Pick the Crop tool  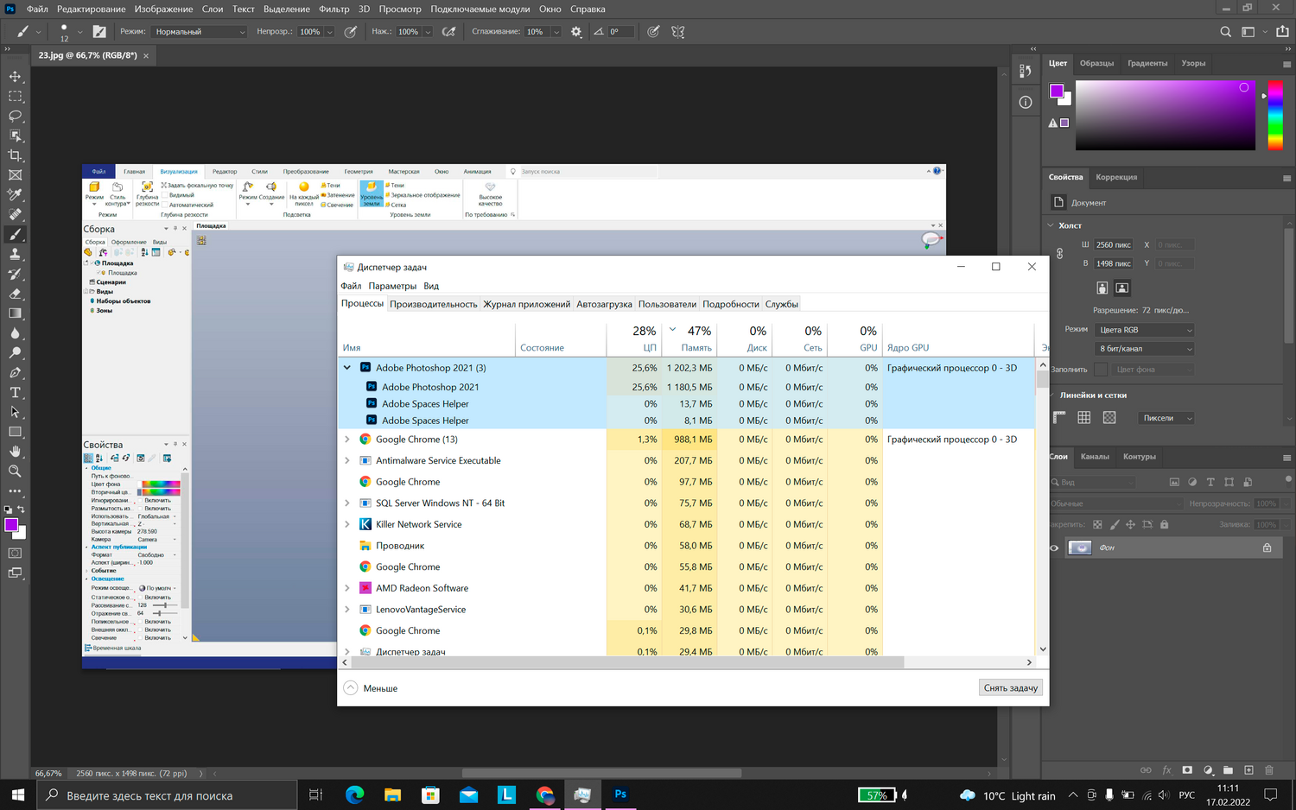(15, 155)
